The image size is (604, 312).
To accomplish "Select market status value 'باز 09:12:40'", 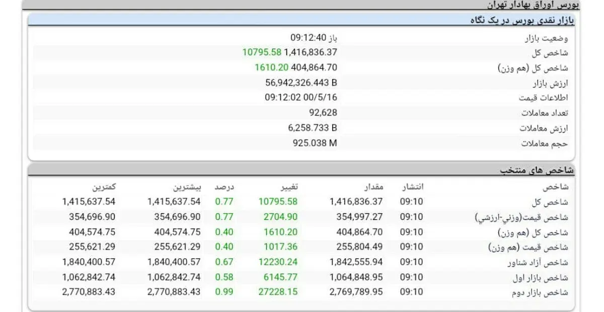I will [x=314, y=38].
